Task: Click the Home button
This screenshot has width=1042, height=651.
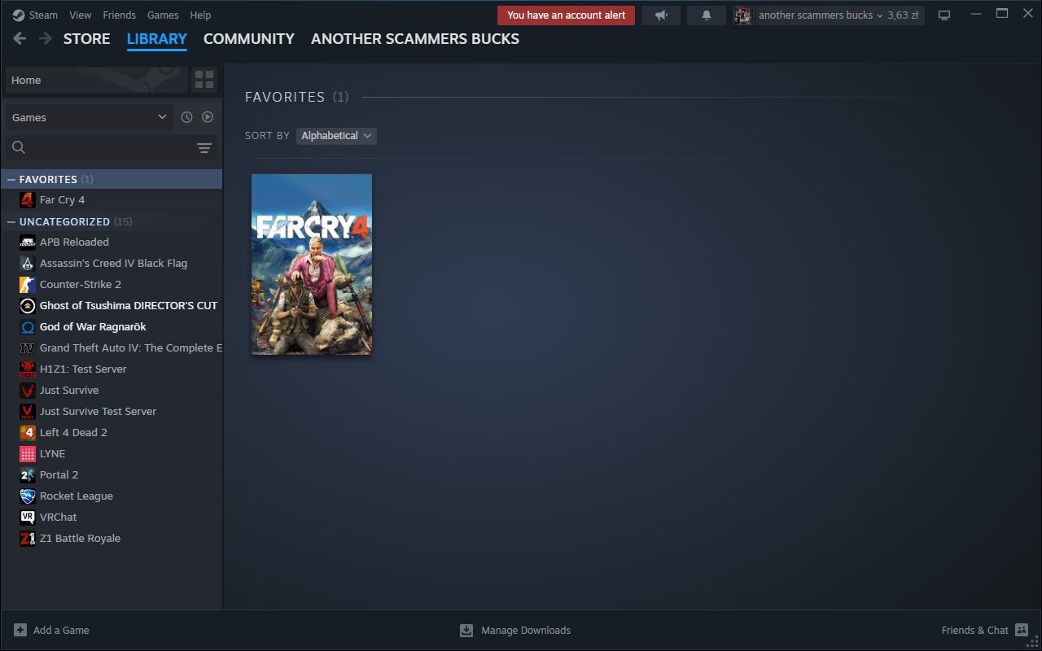Action: point(96,80)
